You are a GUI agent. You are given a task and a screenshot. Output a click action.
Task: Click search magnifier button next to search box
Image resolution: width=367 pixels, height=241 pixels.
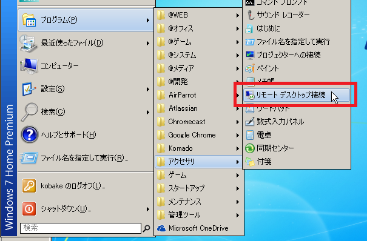[147, 228]
